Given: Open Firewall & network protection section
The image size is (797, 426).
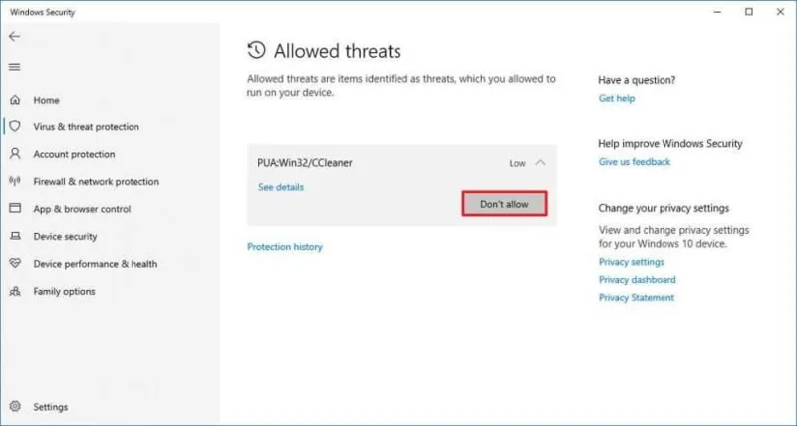Looking at the screenshot, I should (96, 182).
